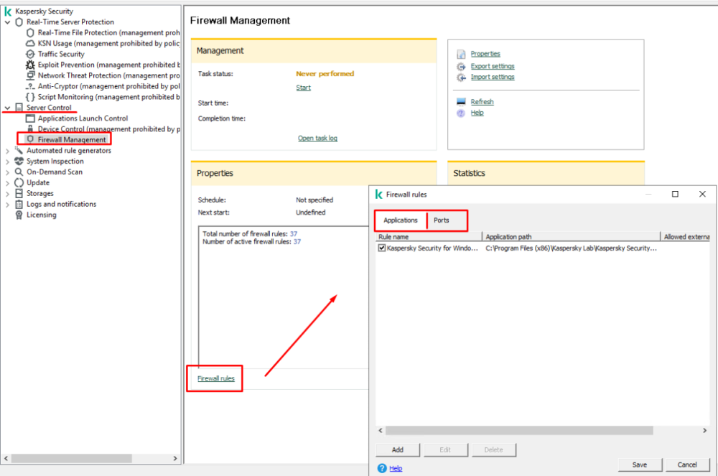This screenshot has width=718, height=476.
Task: Click the Properties page icon
Action: pos(461,54)
